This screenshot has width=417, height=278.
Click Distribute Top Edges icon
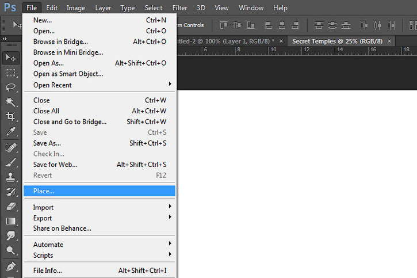click(x=319, y=25)
